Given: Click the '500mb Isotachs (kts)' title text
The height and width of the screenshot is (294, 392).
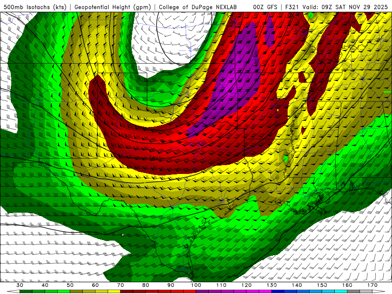Looking at the screenshot, I should pyautogui.click(x=35, y=7).
